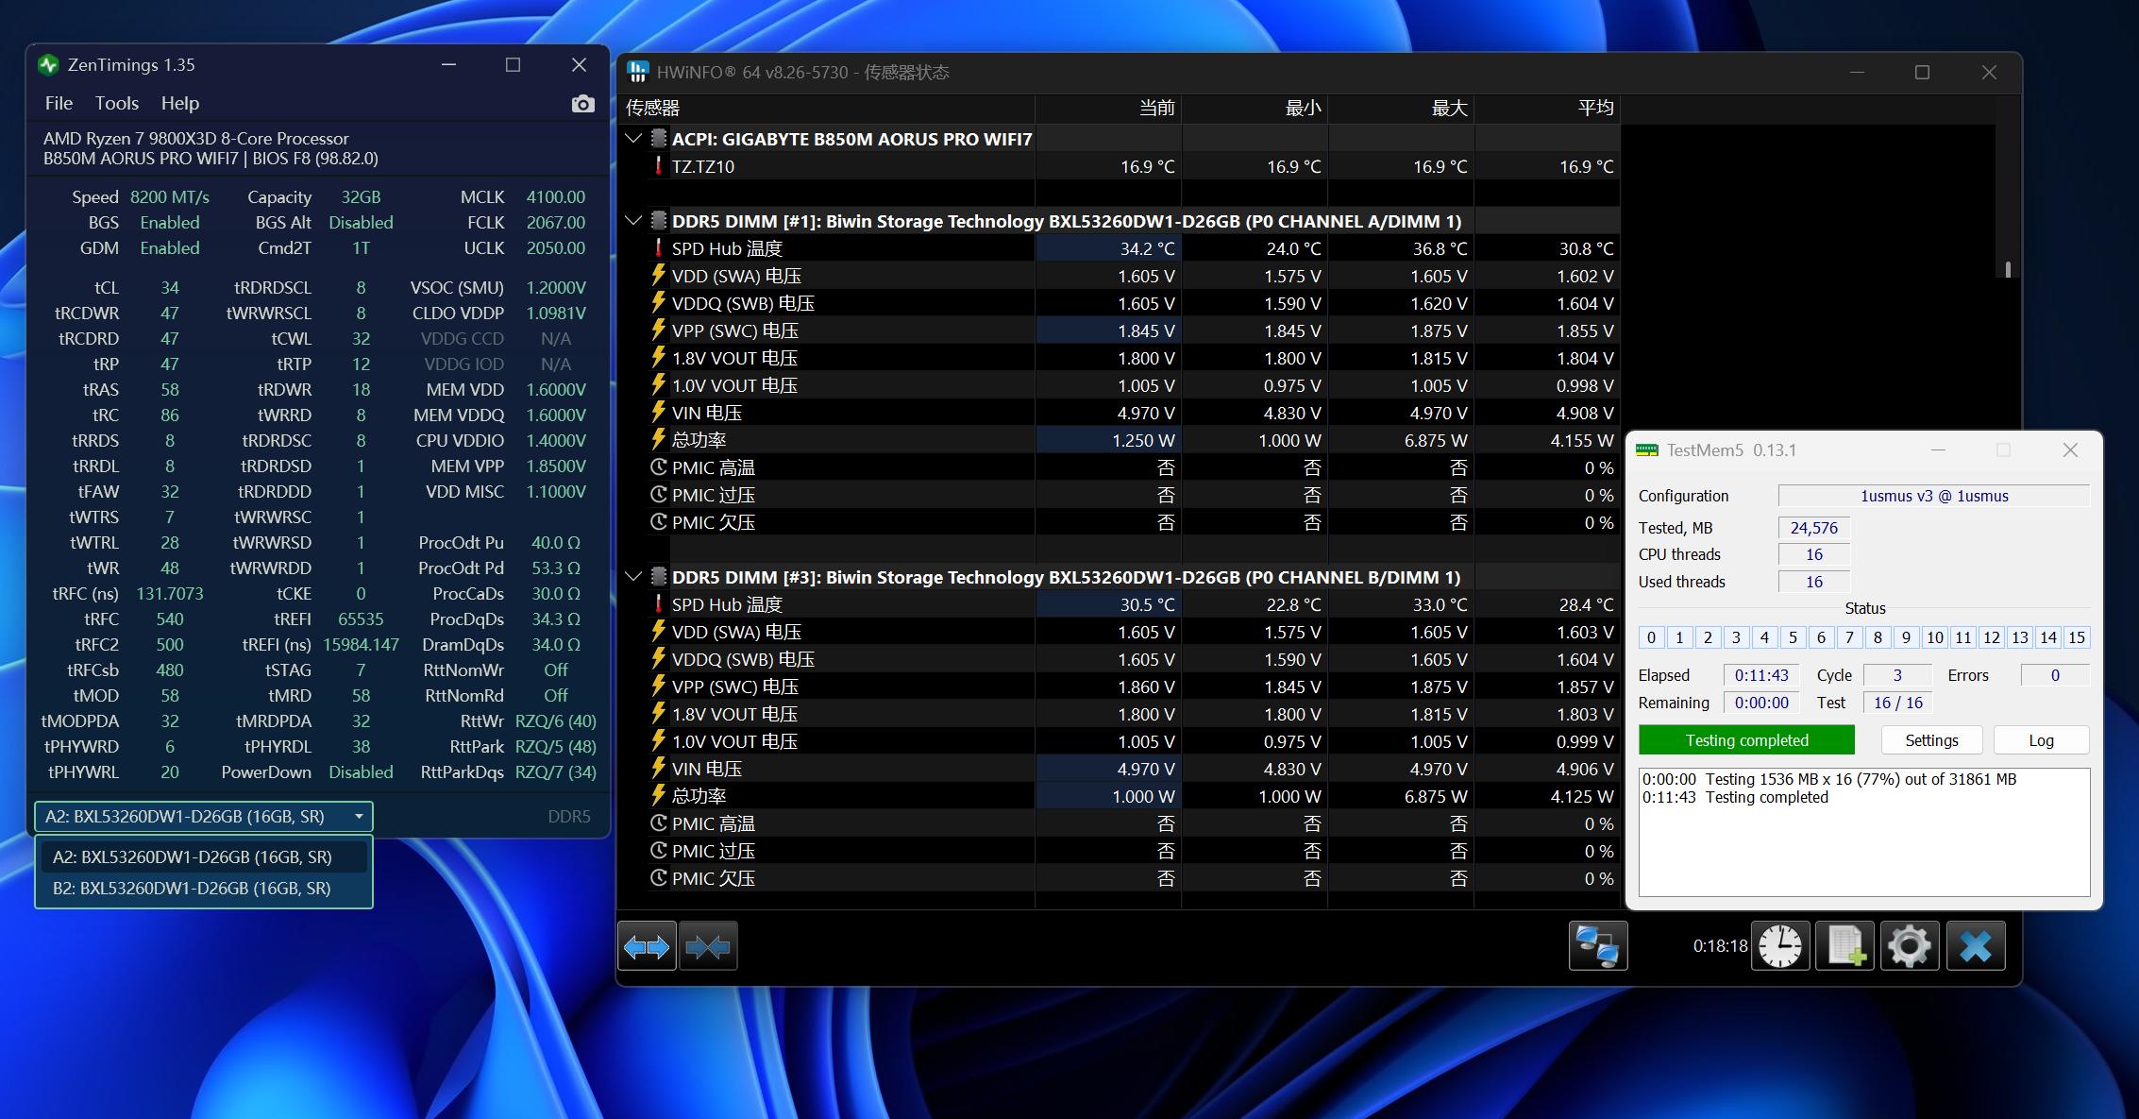Open HWiNFO remote sensor monitoring icon
This screenshot has height=1119, width=2139.
[x=1599, y=945]
